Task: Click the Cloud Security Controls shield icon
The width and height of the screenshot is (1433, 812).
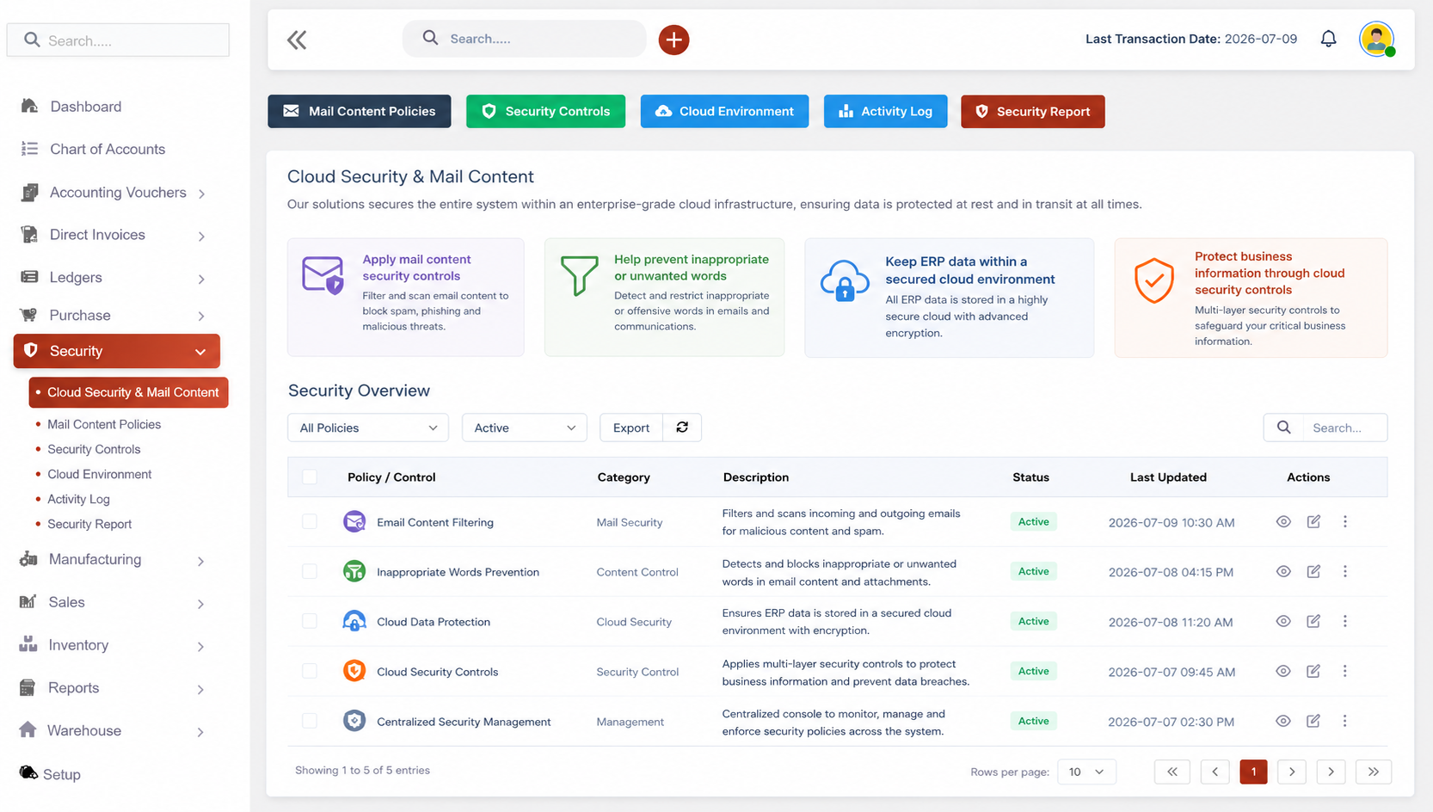Action: 354,671
